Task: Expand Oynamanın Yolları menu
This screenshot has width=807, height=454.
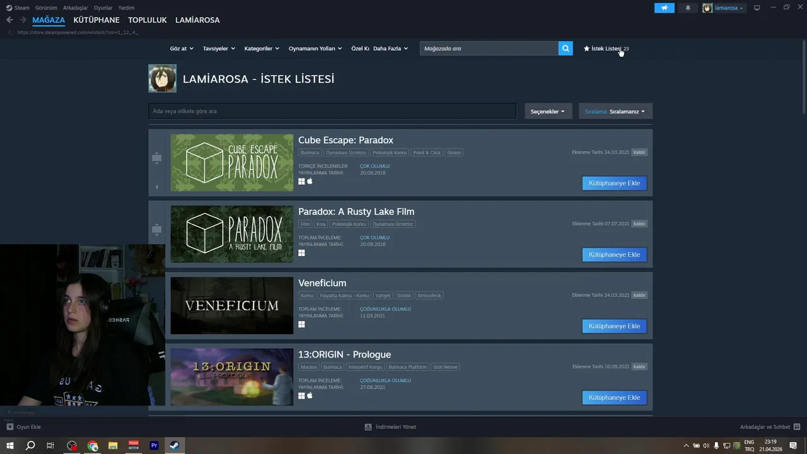Action: click(x=315, y=49)
